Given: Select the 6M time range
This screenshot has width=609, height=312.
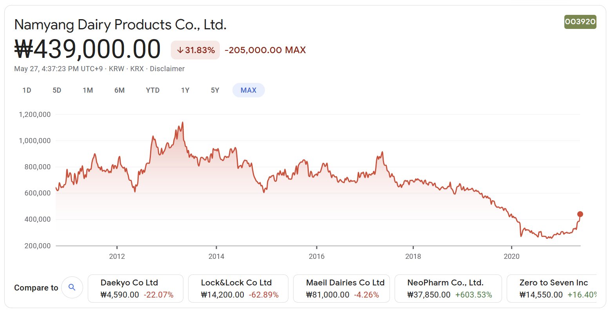Looking at the screenshot, I should point(120,90).
